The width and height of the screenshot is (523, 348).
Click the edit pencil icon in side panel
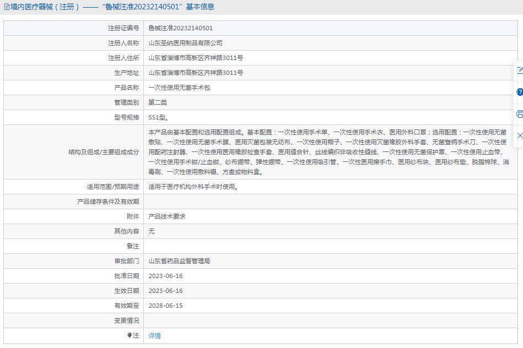click(520, 70)
